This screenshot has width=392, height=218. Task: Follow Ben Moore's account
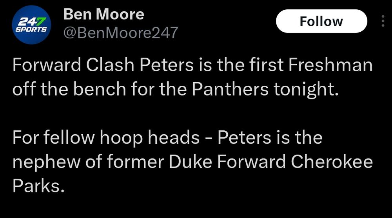[321, 21]
